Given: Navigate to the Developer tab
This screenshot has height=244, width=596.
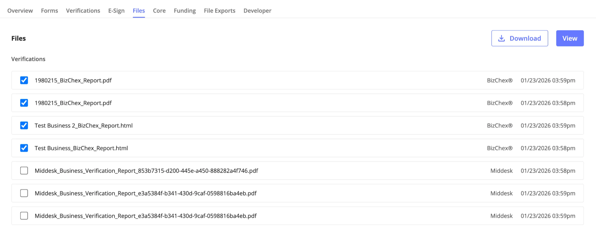Looking at the screenshot, I should [257, 11].
